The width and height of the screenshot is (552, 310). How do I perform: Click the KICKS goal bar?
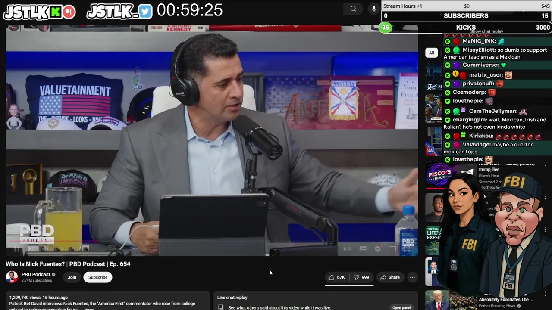[x=467, y=28]
